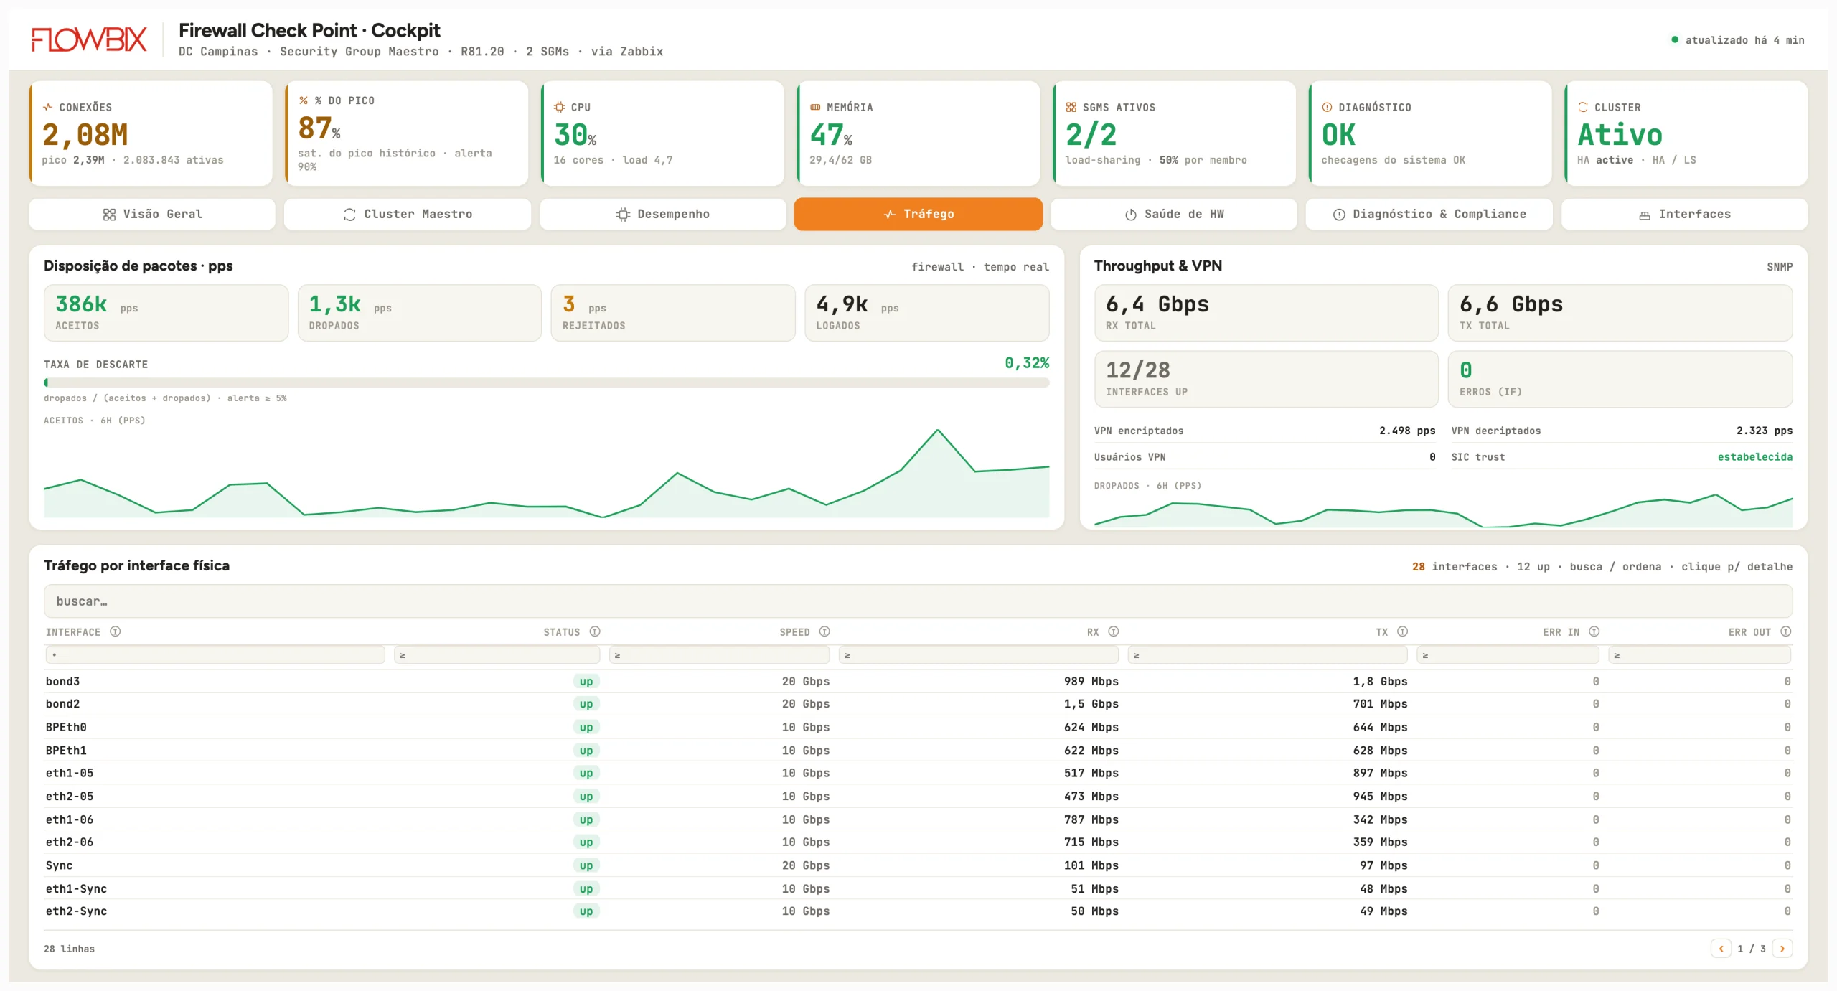The height and width of the screenshot is (991, 1837).
Task: Open the Interfaces tab
Action: 1685,214
